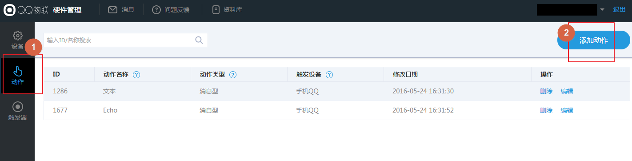Screen dimensions: 632x161
Task: Edit the 文本 action row
Action: 567,91
